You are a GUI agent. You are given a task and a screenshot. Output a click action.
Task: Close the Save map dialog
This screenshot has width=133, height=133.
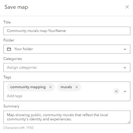point(127,7)
